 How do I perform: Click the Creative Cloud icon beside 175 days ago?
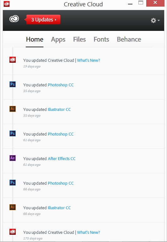tap(13, 232)
